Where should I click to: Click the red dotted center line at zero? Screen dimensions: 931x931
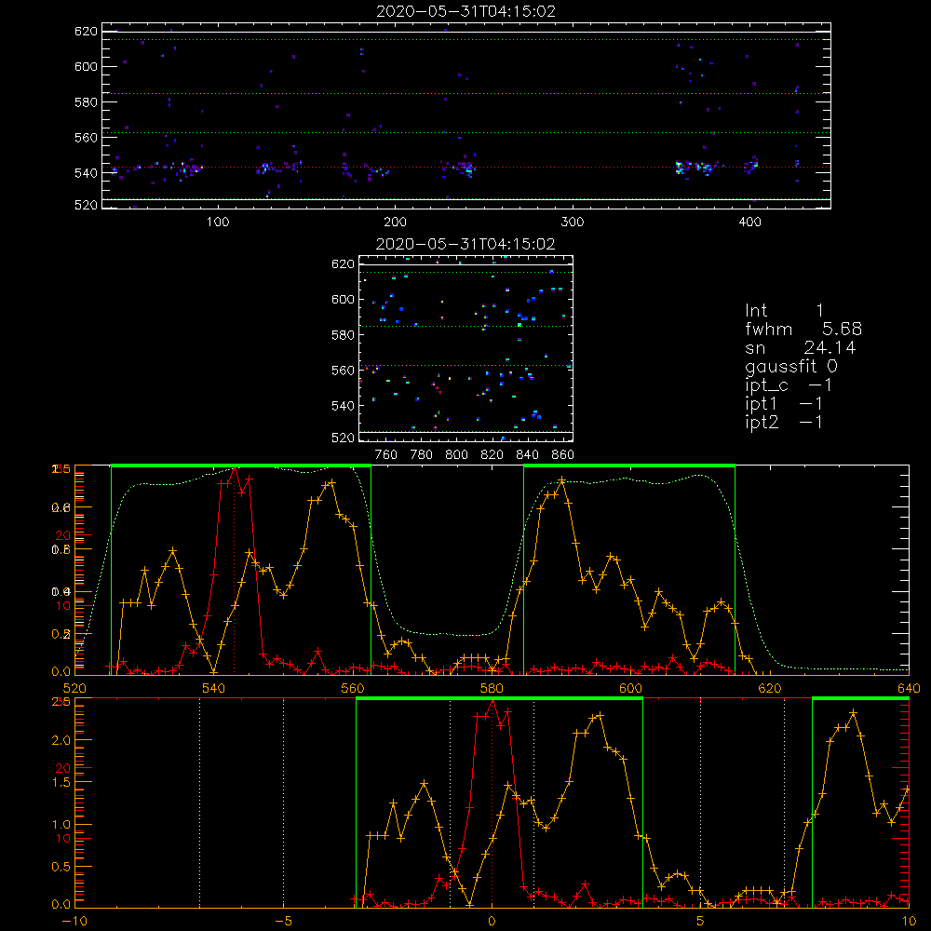tap(492, 803)
